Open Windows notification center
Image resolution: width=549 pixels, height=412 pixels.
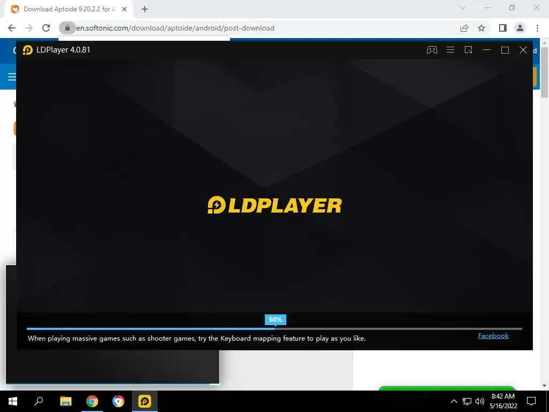(531, 401)
